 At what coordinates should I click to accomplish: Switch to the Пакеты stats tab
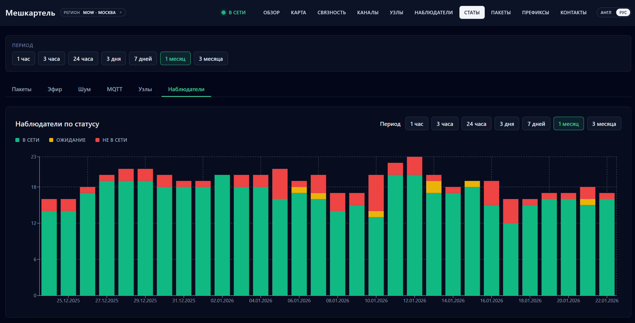22,89
